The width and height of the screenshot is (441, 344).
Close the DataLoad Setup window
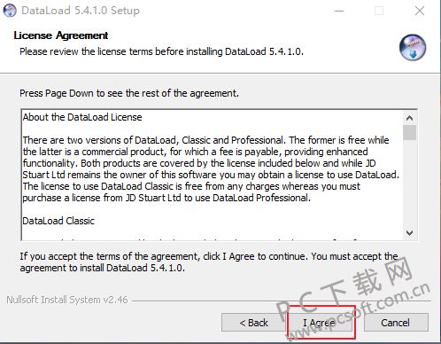(x=420, y=11)
